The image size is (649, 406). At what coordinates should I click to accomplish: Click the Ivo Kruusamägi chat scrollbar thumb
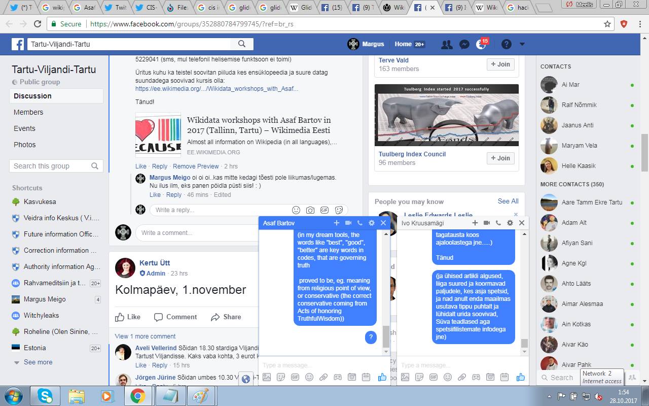pos(524,343)
